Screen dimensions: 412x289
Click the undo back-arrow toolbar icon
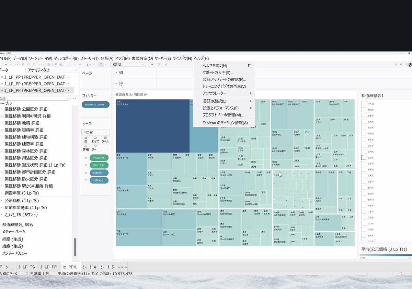6,64
